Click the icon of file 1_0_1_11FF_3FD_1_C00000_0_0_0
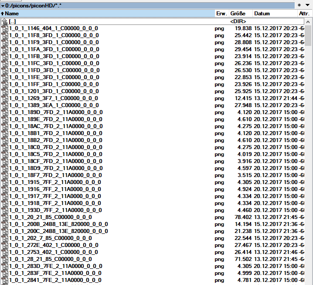Screen dimensions: 313x285 click(x=5, y=84)
